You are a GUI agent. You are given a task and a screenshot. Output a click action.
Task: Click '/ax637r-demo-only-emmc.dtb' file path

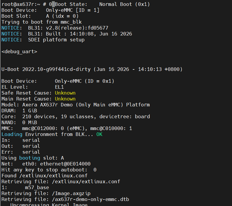pos(90,199)
